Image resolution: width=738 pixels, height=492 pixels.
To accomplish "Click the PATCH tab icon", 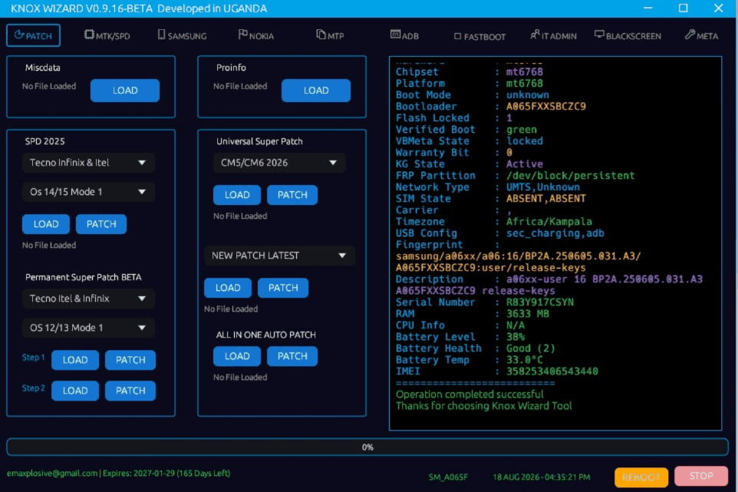I will pyautogui.click(x=19, y=35).
